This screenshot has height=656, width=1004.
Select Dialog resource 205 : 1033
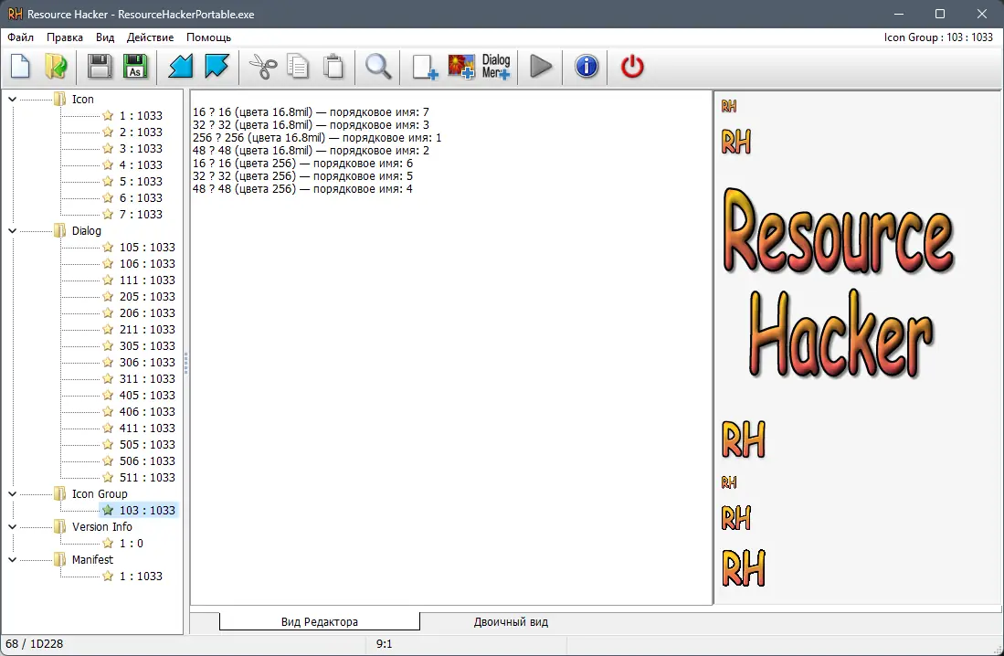[x=147, y=297]
